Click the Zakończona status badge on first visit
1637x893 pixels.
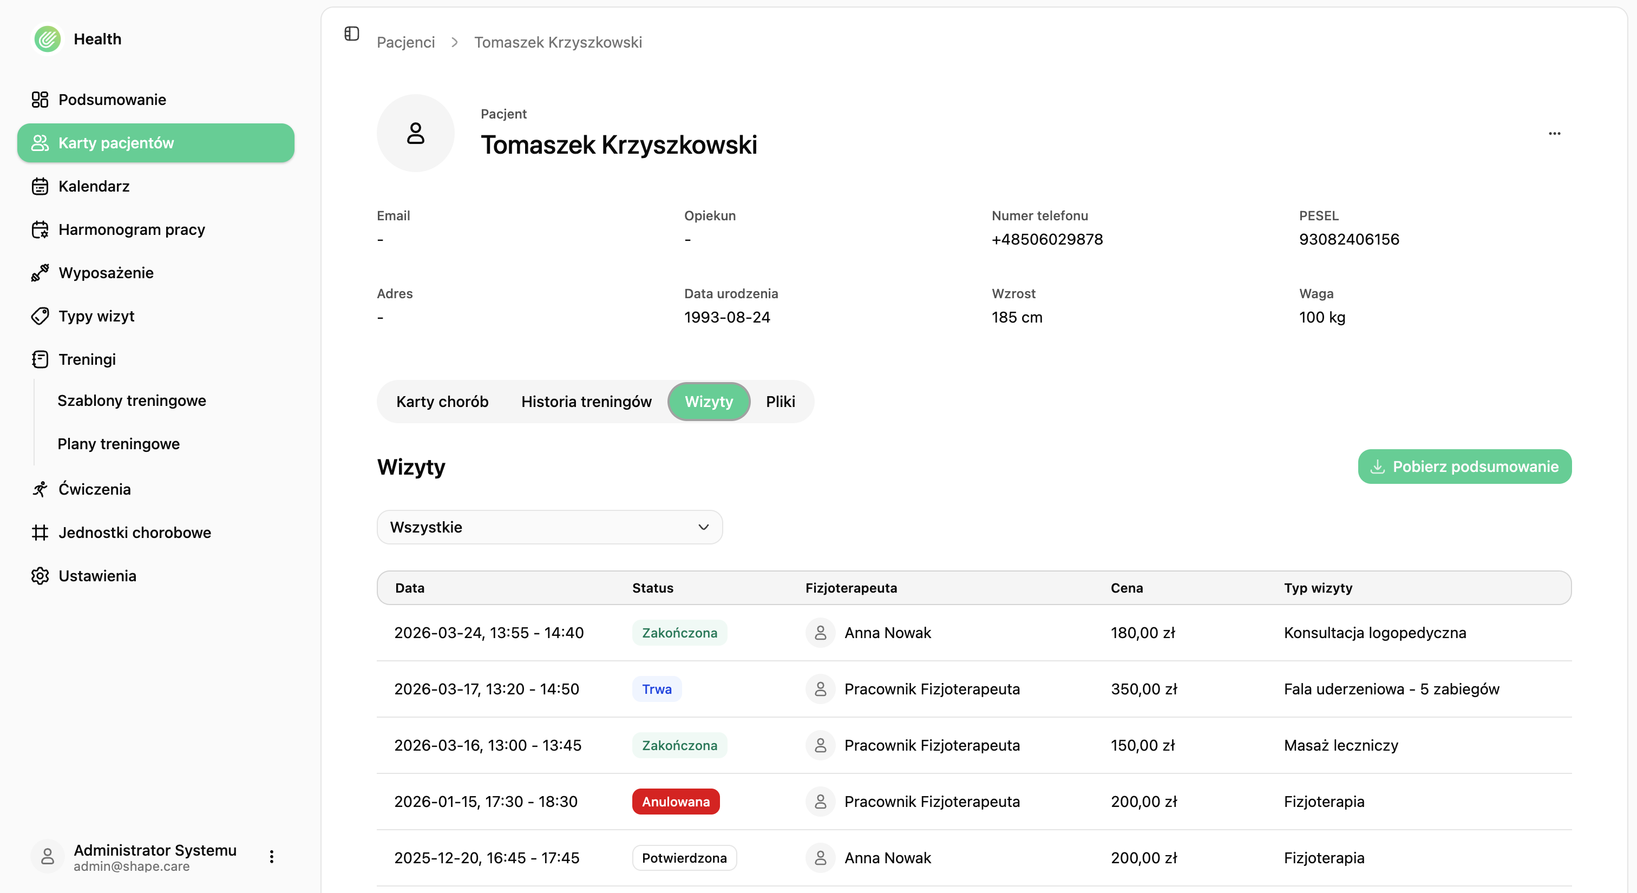679,633
